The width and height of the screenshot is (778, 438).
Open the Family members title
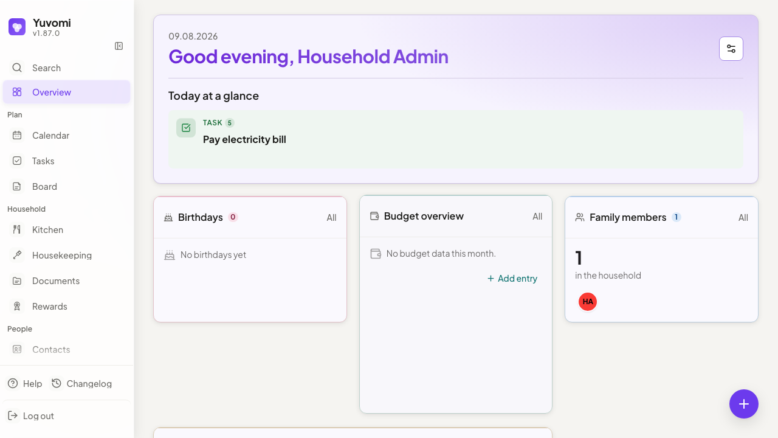628,217
